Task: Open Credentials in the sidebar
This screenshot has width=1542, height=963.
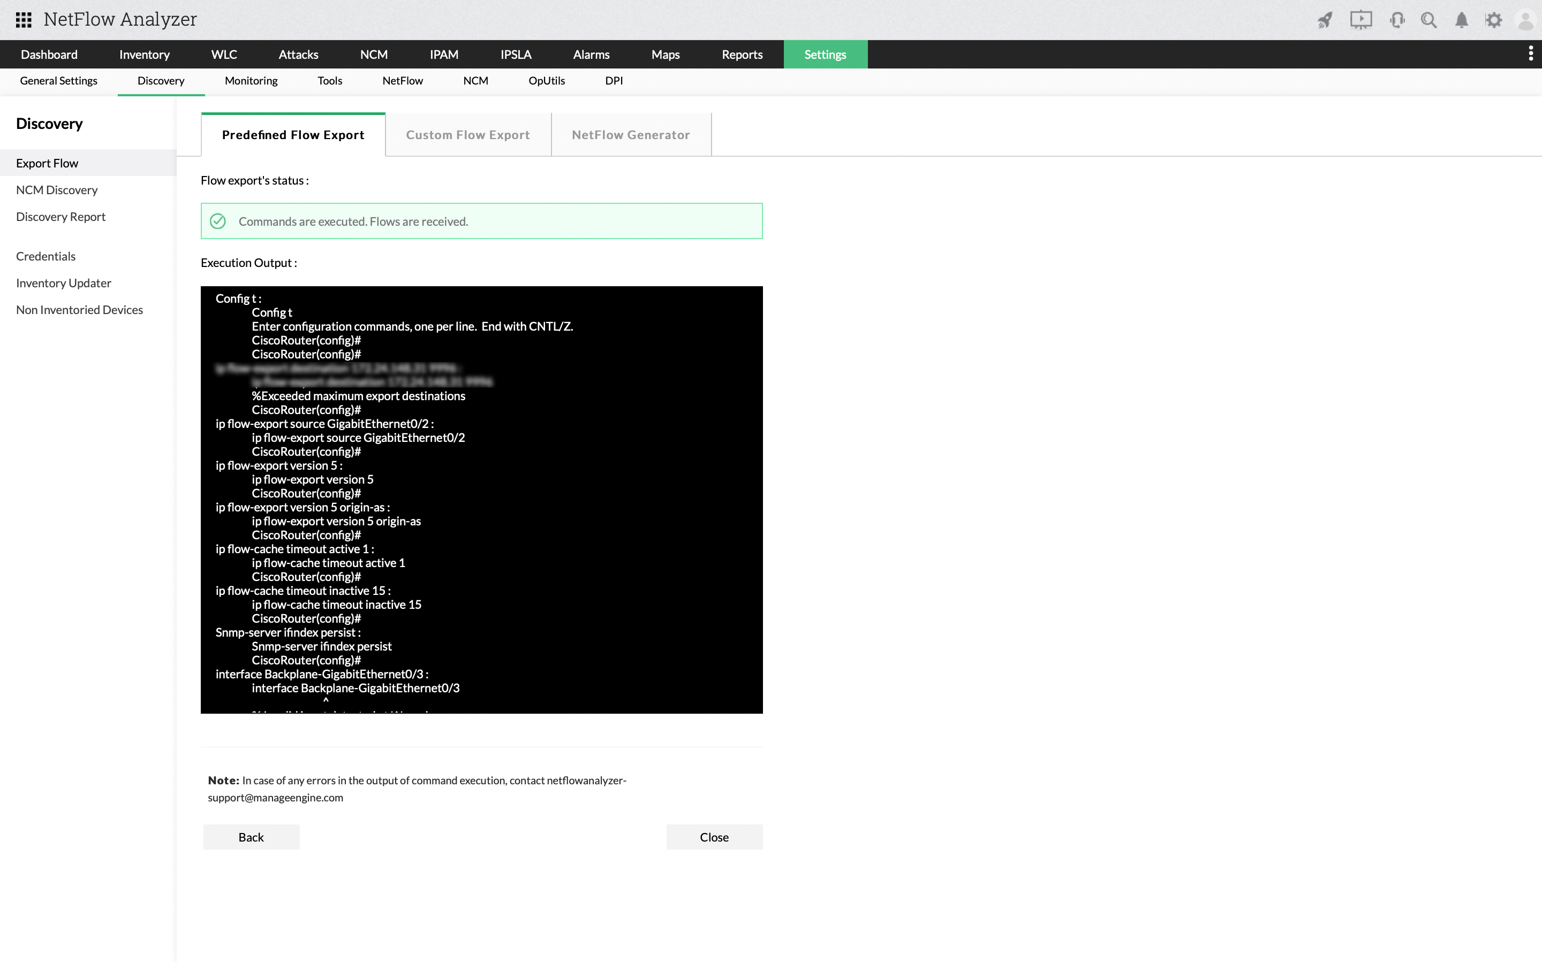Action: 46,256
